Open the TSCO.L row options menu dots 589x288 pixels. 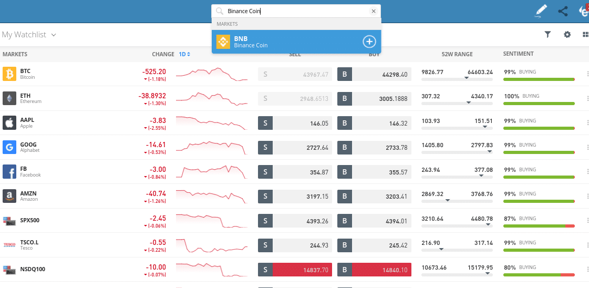click(x=587, y=245)
